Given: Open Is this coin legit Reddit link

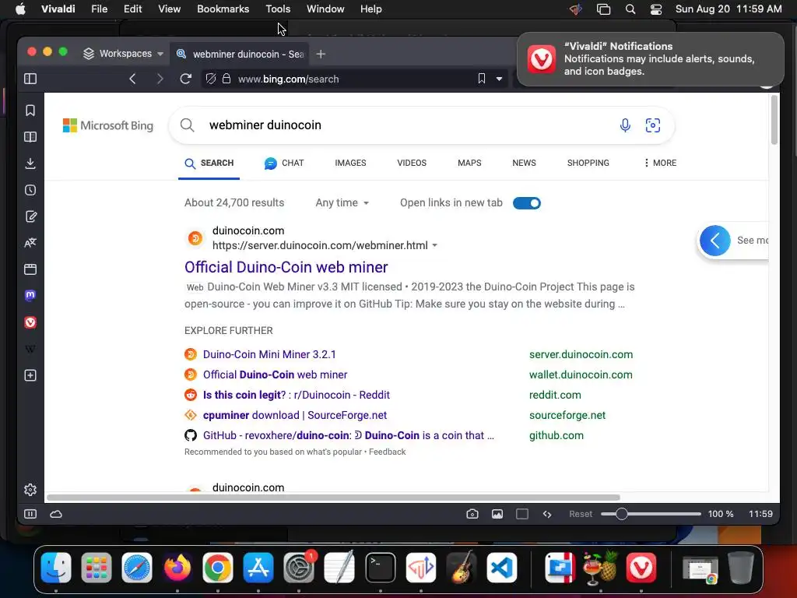Looking at the screenshot, I should tap(297, 395).
